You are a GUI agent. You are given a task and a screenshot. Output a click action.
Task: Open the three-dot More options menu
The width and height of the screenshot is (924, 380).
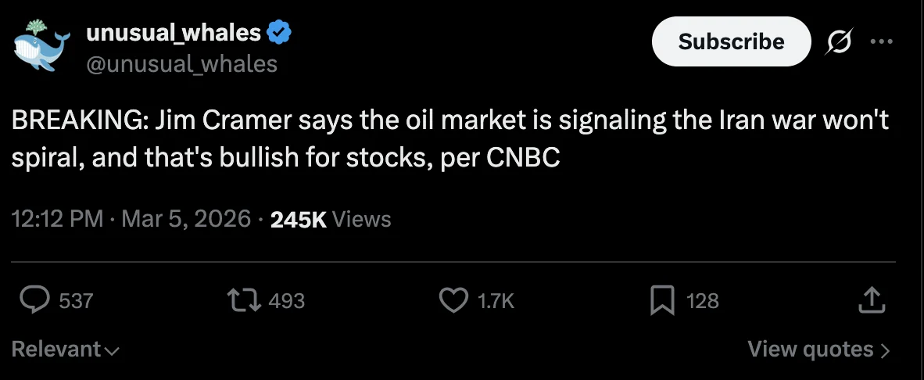[880, 42]
